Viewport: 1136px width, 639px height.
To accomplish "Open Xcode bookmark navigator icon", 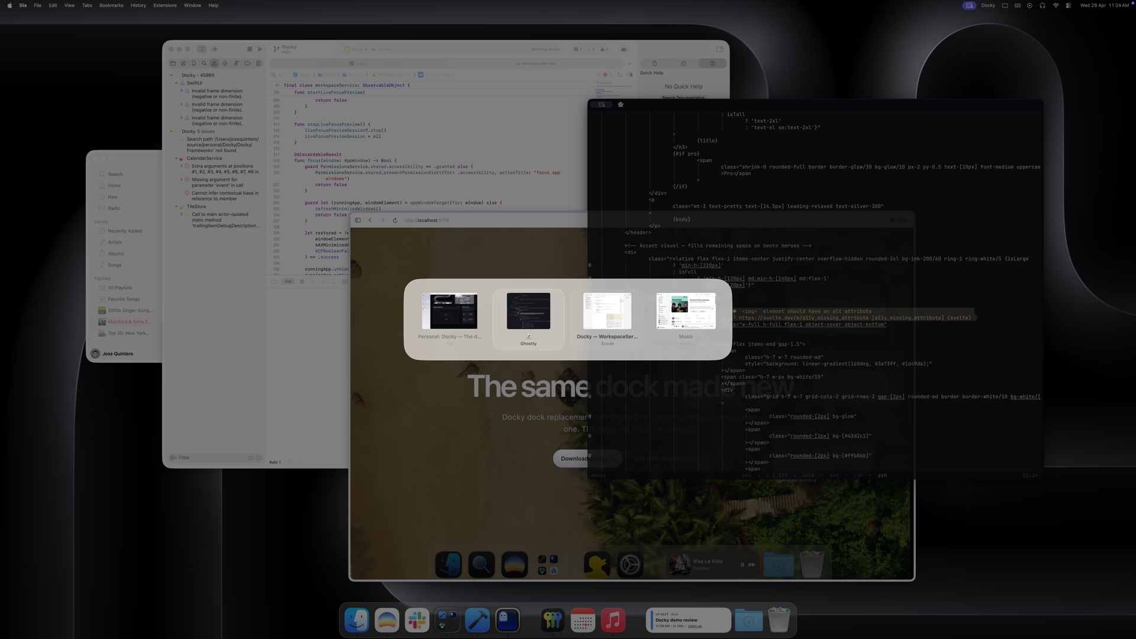I will pos(193,63).
